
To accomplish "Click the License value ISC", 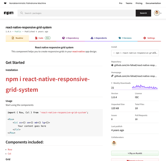I will (x=137, y=97).
